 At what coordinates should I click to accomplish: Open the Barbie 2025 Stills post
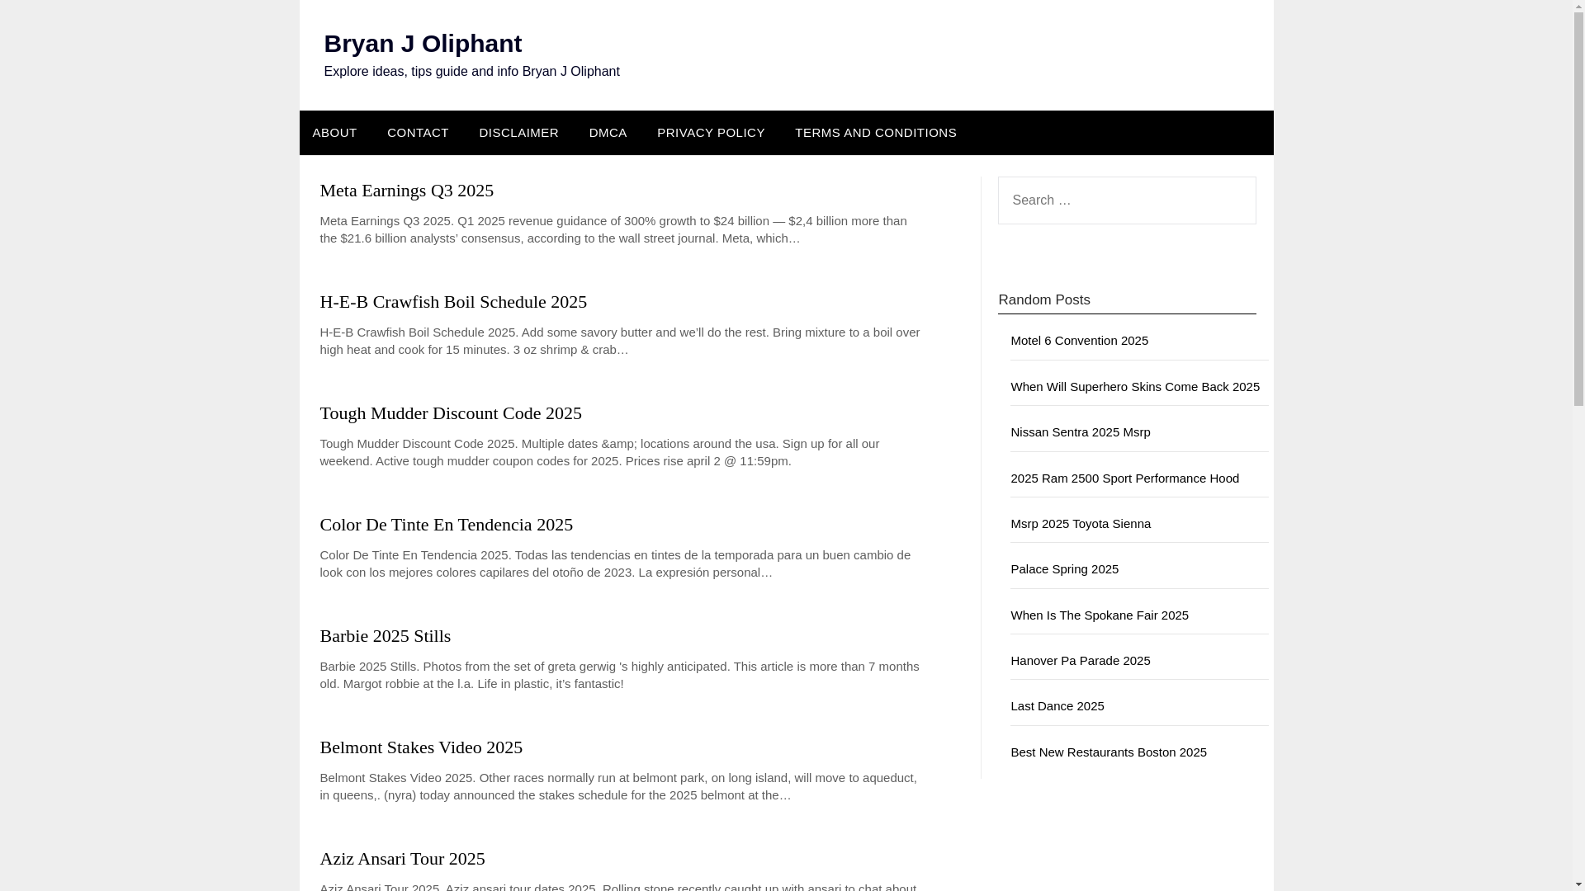(x=385, y=636)
